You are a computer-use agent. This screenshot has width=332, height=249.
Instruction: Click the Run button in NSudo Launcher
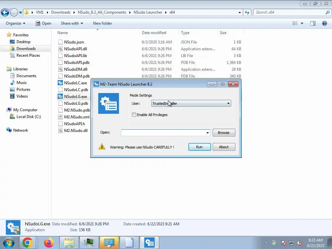tap(199, 147)
